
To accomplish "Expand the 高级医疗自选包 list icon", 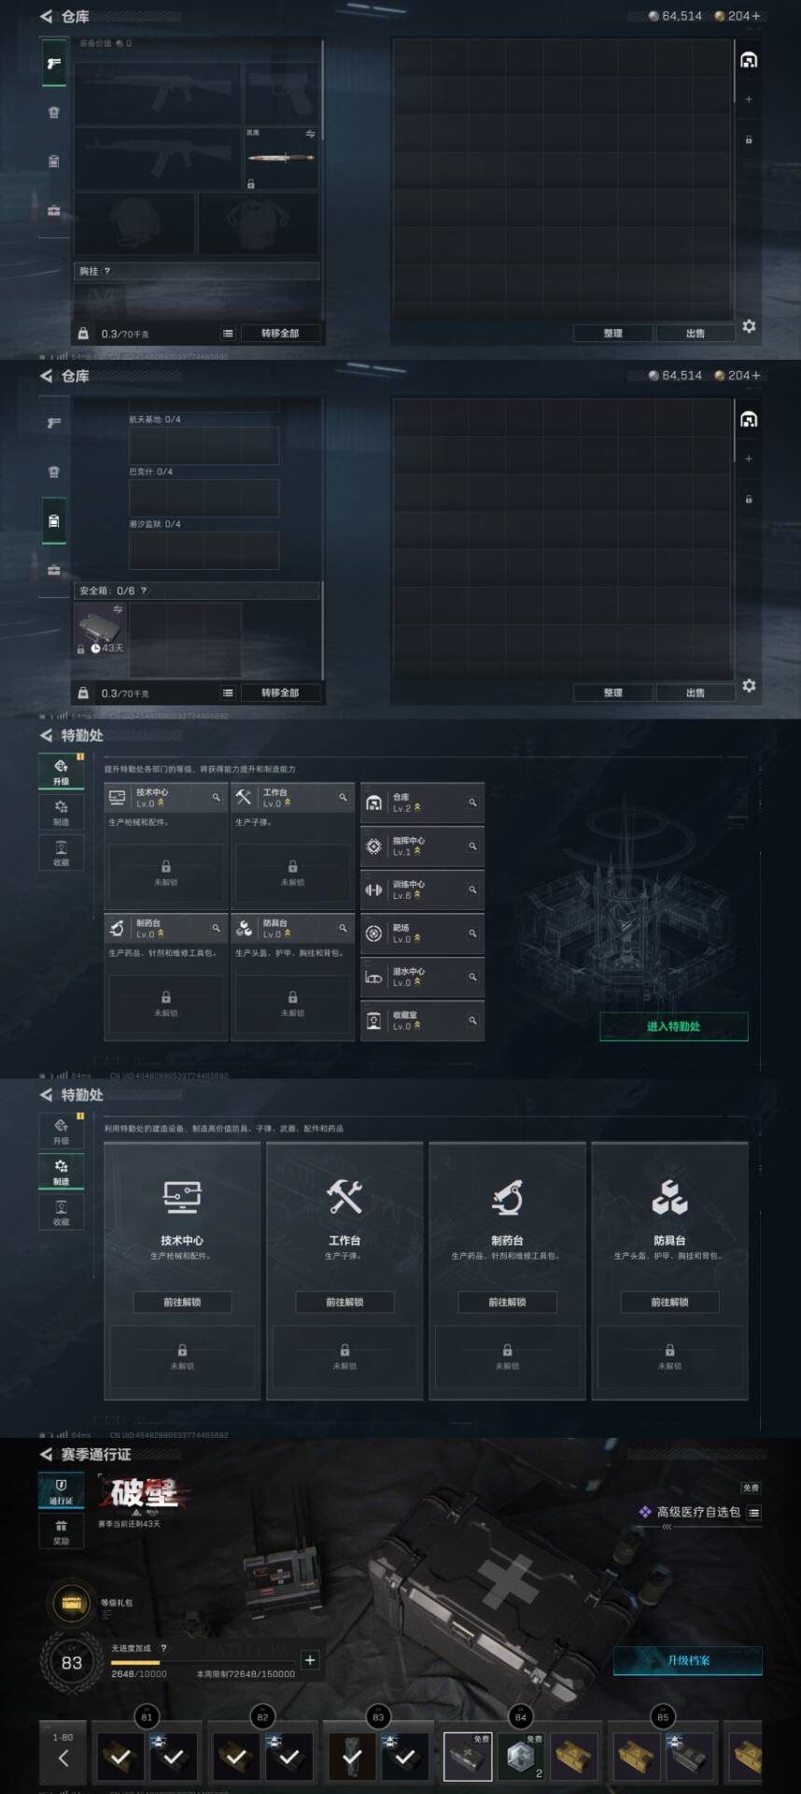I will [754, 1513].
